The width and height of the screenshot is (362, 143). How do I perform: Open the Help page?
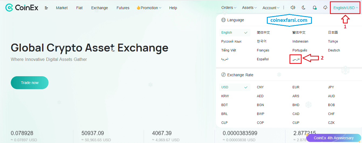(x=173, y=8)
